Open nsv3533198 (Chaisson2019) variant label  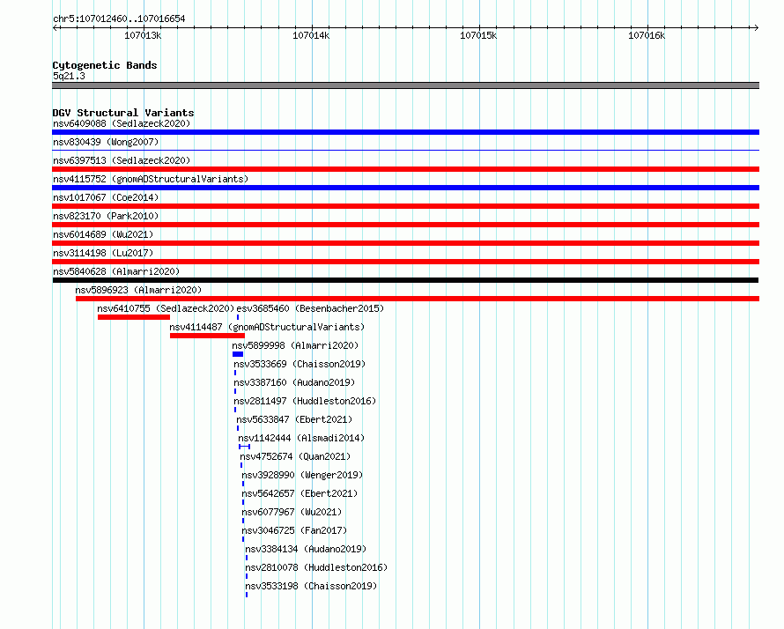[x=311, y=586]
